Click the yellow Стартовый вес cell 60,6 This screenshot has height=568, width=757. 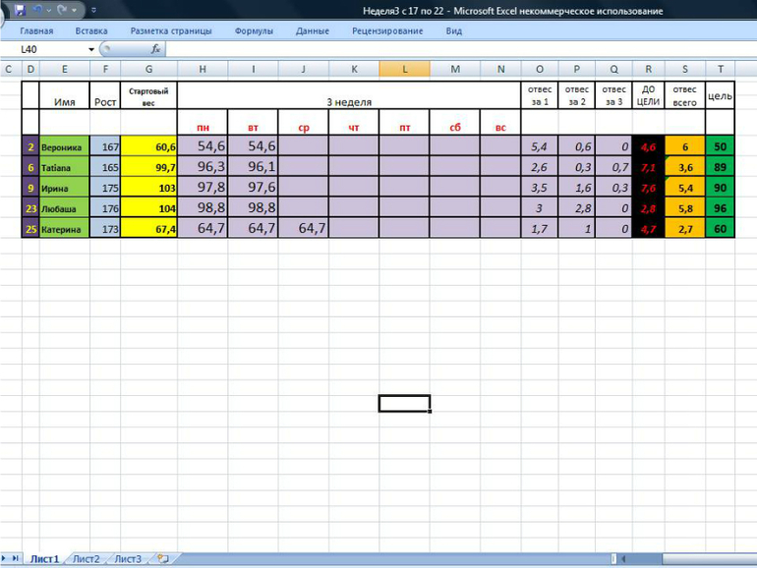(148, 145)
